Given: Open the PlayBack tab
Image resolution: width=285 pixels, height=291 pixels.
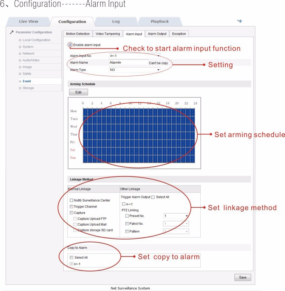Looking at the screenshot, I should pyautogui.click(x=159, y=21).
